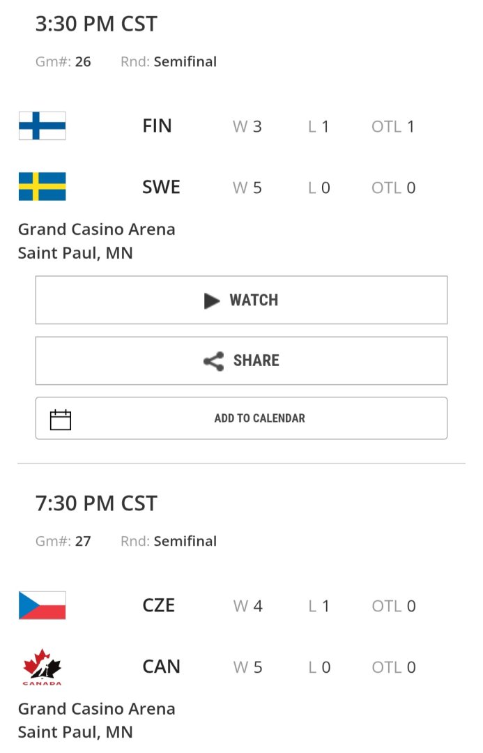Screen dimensions: 483x753
Task: Click the Semifinal round label for game 27
Action: [185, 541]
